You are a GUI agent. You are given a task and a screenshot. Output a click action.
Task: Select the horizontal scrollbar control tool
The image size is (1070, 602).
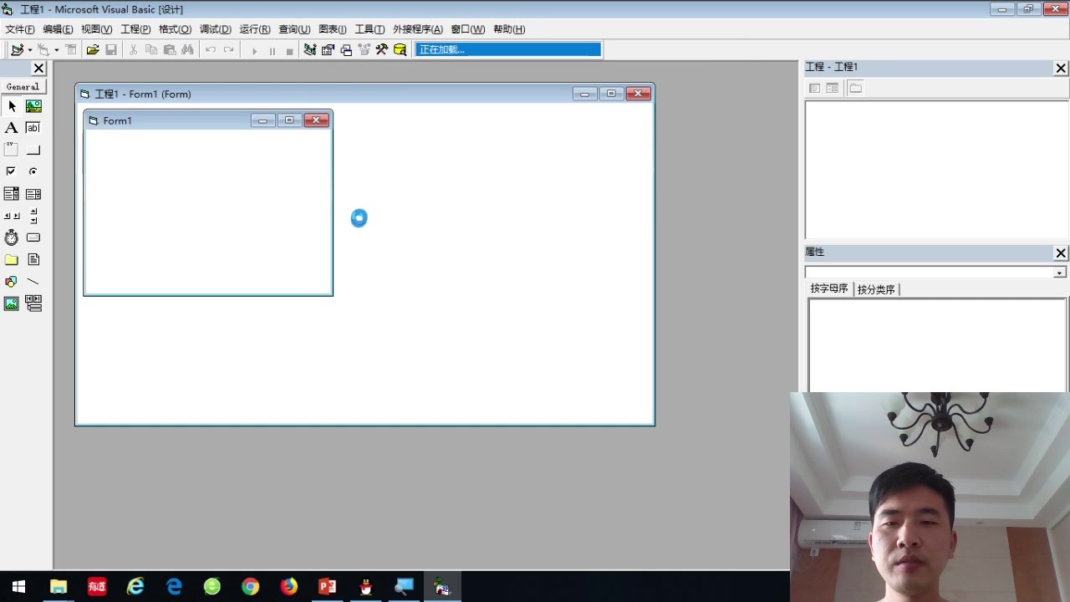(12, 216)
